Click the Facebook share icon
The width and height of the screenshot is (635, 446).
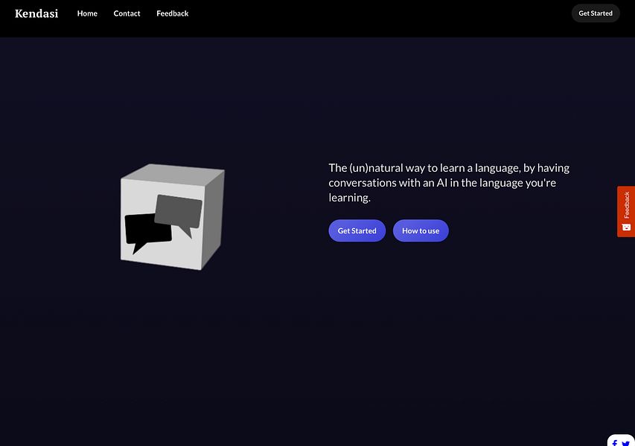[x=614, y=443]
